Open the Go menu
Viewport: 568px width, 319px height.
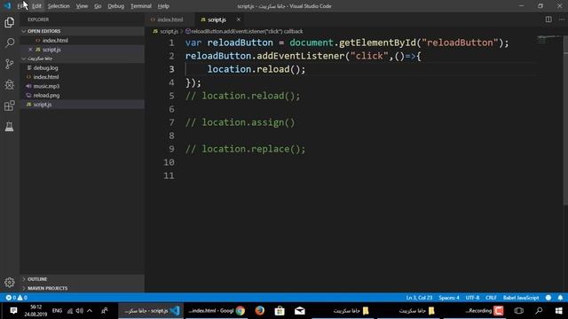[x=98, y=6]
